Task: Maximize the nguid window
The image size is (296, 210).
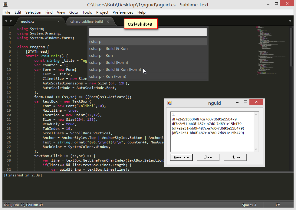Action: [245, 102]
